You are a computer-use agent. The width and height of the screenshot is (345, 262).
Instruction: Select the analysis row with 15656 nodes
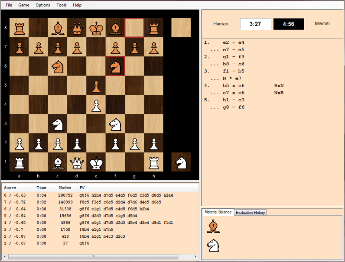(x=100, y=216)
